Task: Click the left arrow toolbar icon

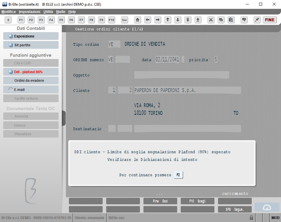Action: tap(148, 20)
